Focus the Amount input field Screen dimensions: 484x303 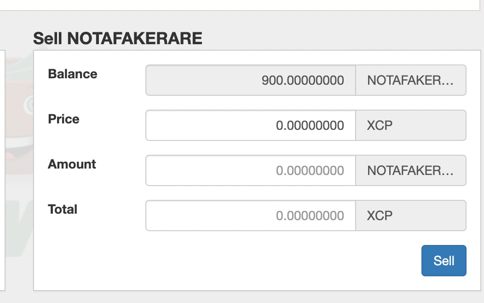pyautogui.click(x=251, y=170)
